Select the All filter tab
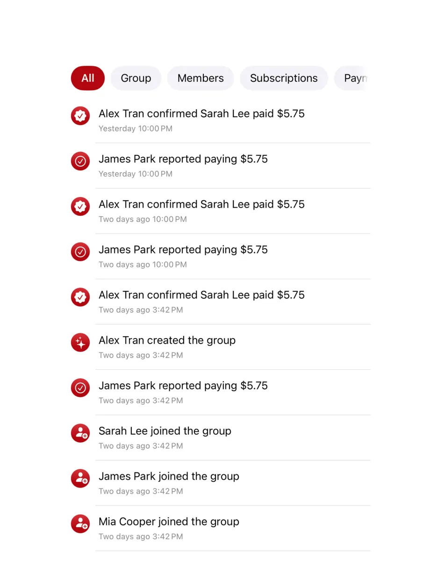Image resolution: width=430 pixels, height=564 pixels. tap(88, 78)
